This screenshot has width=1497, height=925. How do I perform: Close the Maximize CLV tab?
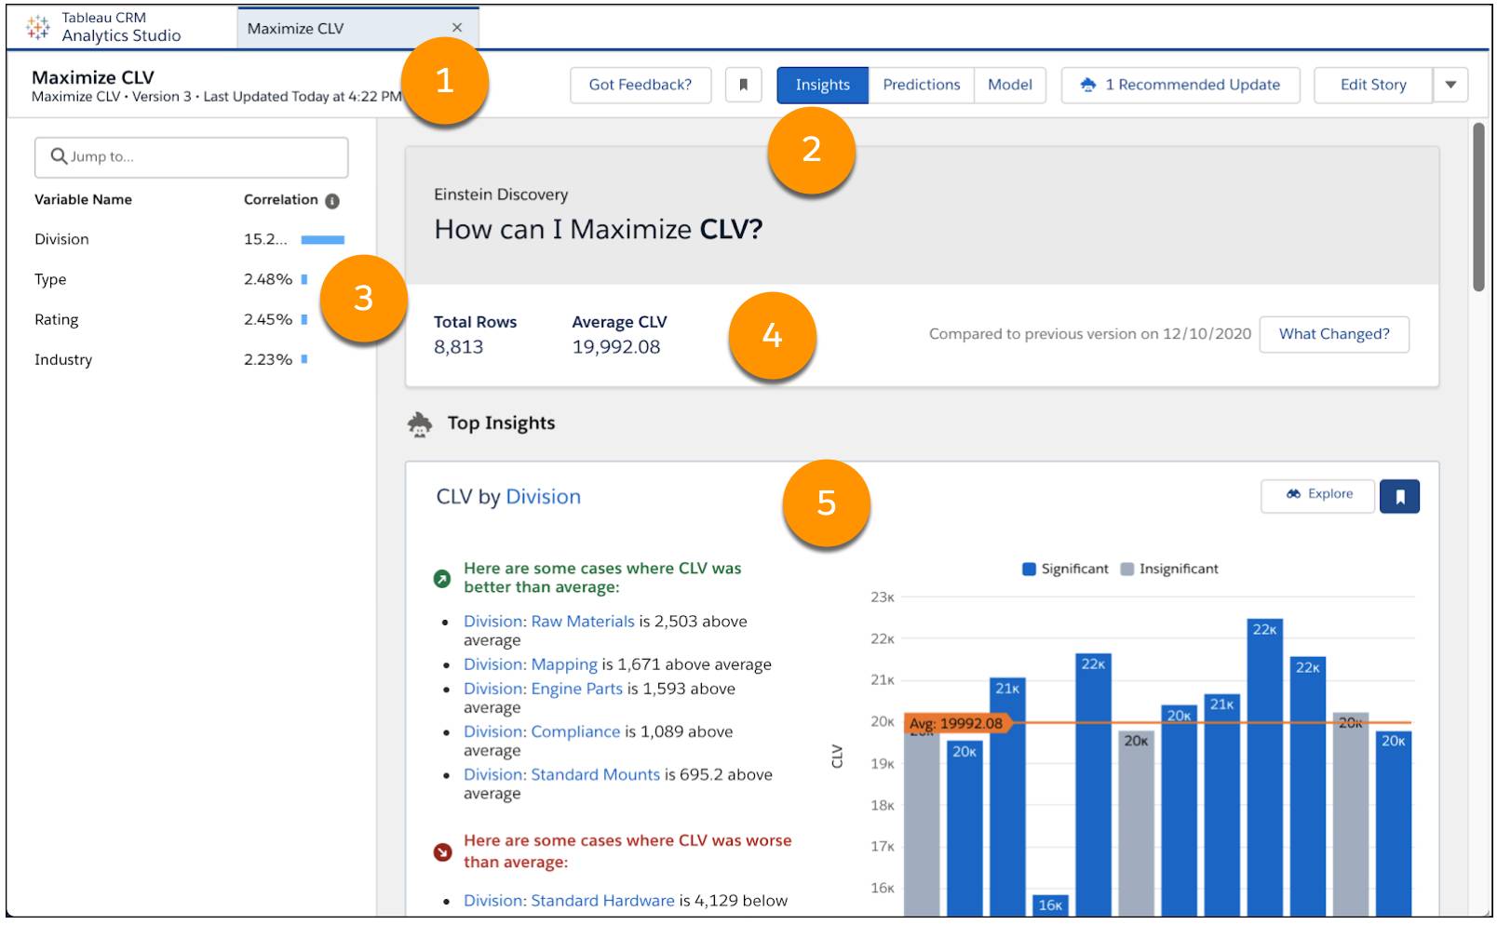coord(457,28)
